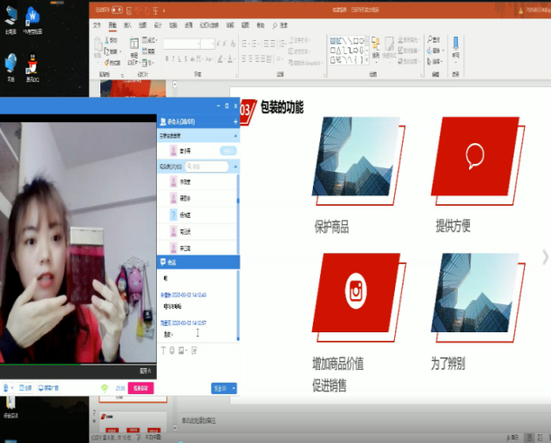Open the emoji picker in chat
This screenshot has width=551, height=443.
pyautogui.click(x=172, y=351)
